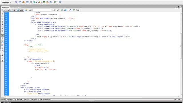Click the Live view icon beside Design
The height and width of the screenshot is (103, 183).
pos(26,10)
